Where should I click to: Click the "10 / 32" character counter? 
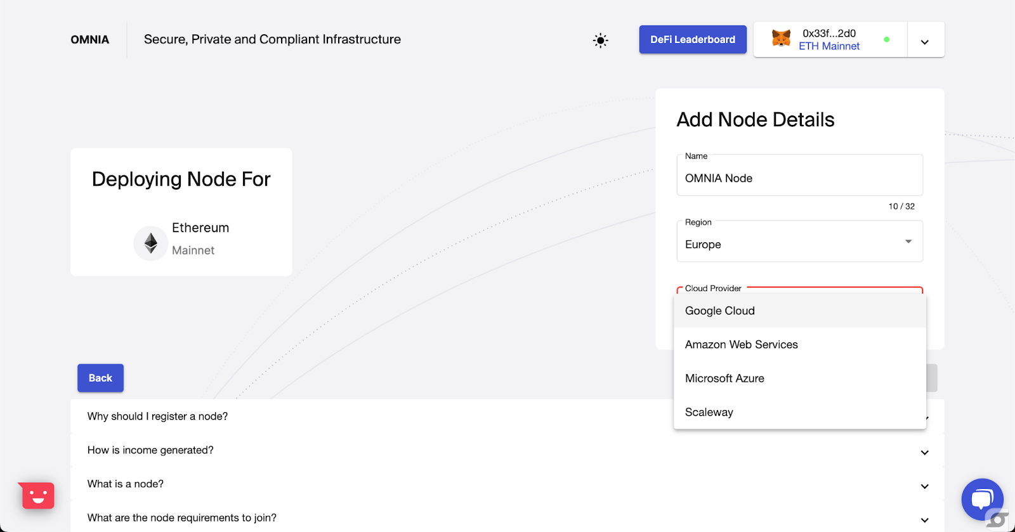tap(901, 207)
